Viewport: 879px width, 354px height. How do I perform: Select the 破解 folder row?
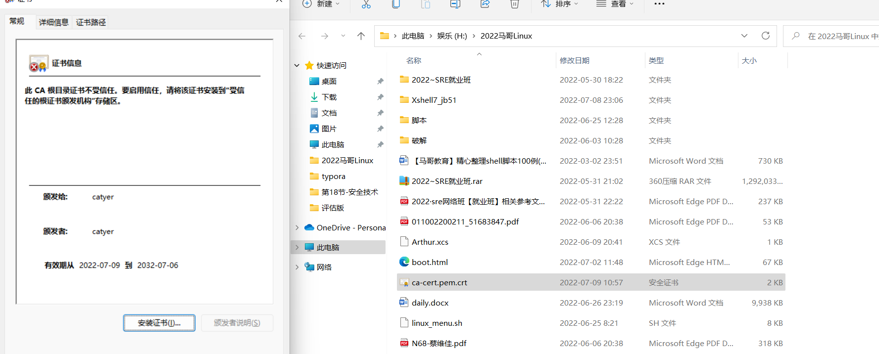coord(591,140)
